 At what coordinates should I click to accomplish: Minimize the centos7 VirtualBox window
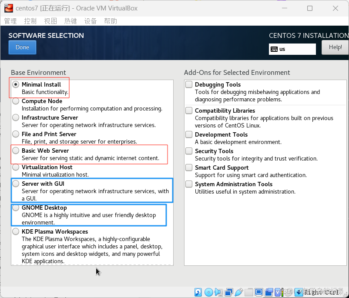pyautogui.click(x=285, y=8)
